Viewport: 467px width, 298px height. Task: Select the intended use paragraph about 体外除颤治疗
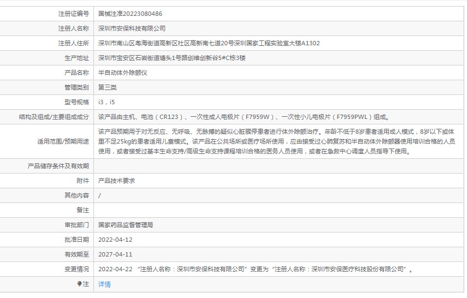click(x=277, y=141)
